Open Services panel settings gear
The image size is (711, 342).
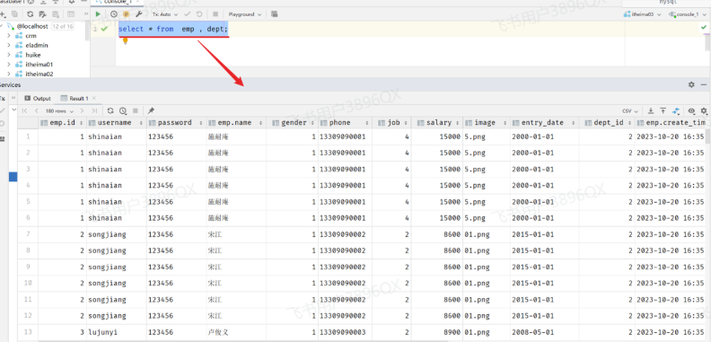[x=691, y=84]
